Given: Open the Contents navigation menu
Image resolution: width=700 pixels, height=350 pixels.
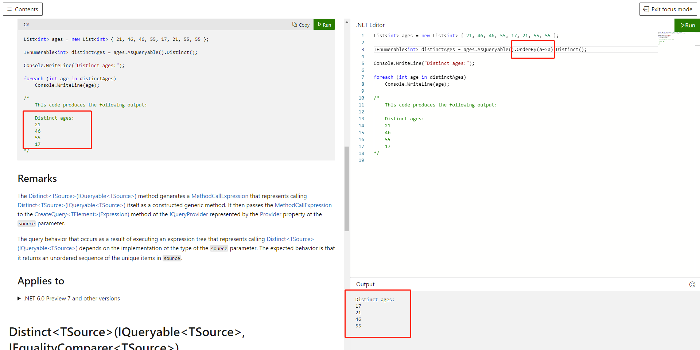Looking at the screenshot, I should (x=23, y=9).
